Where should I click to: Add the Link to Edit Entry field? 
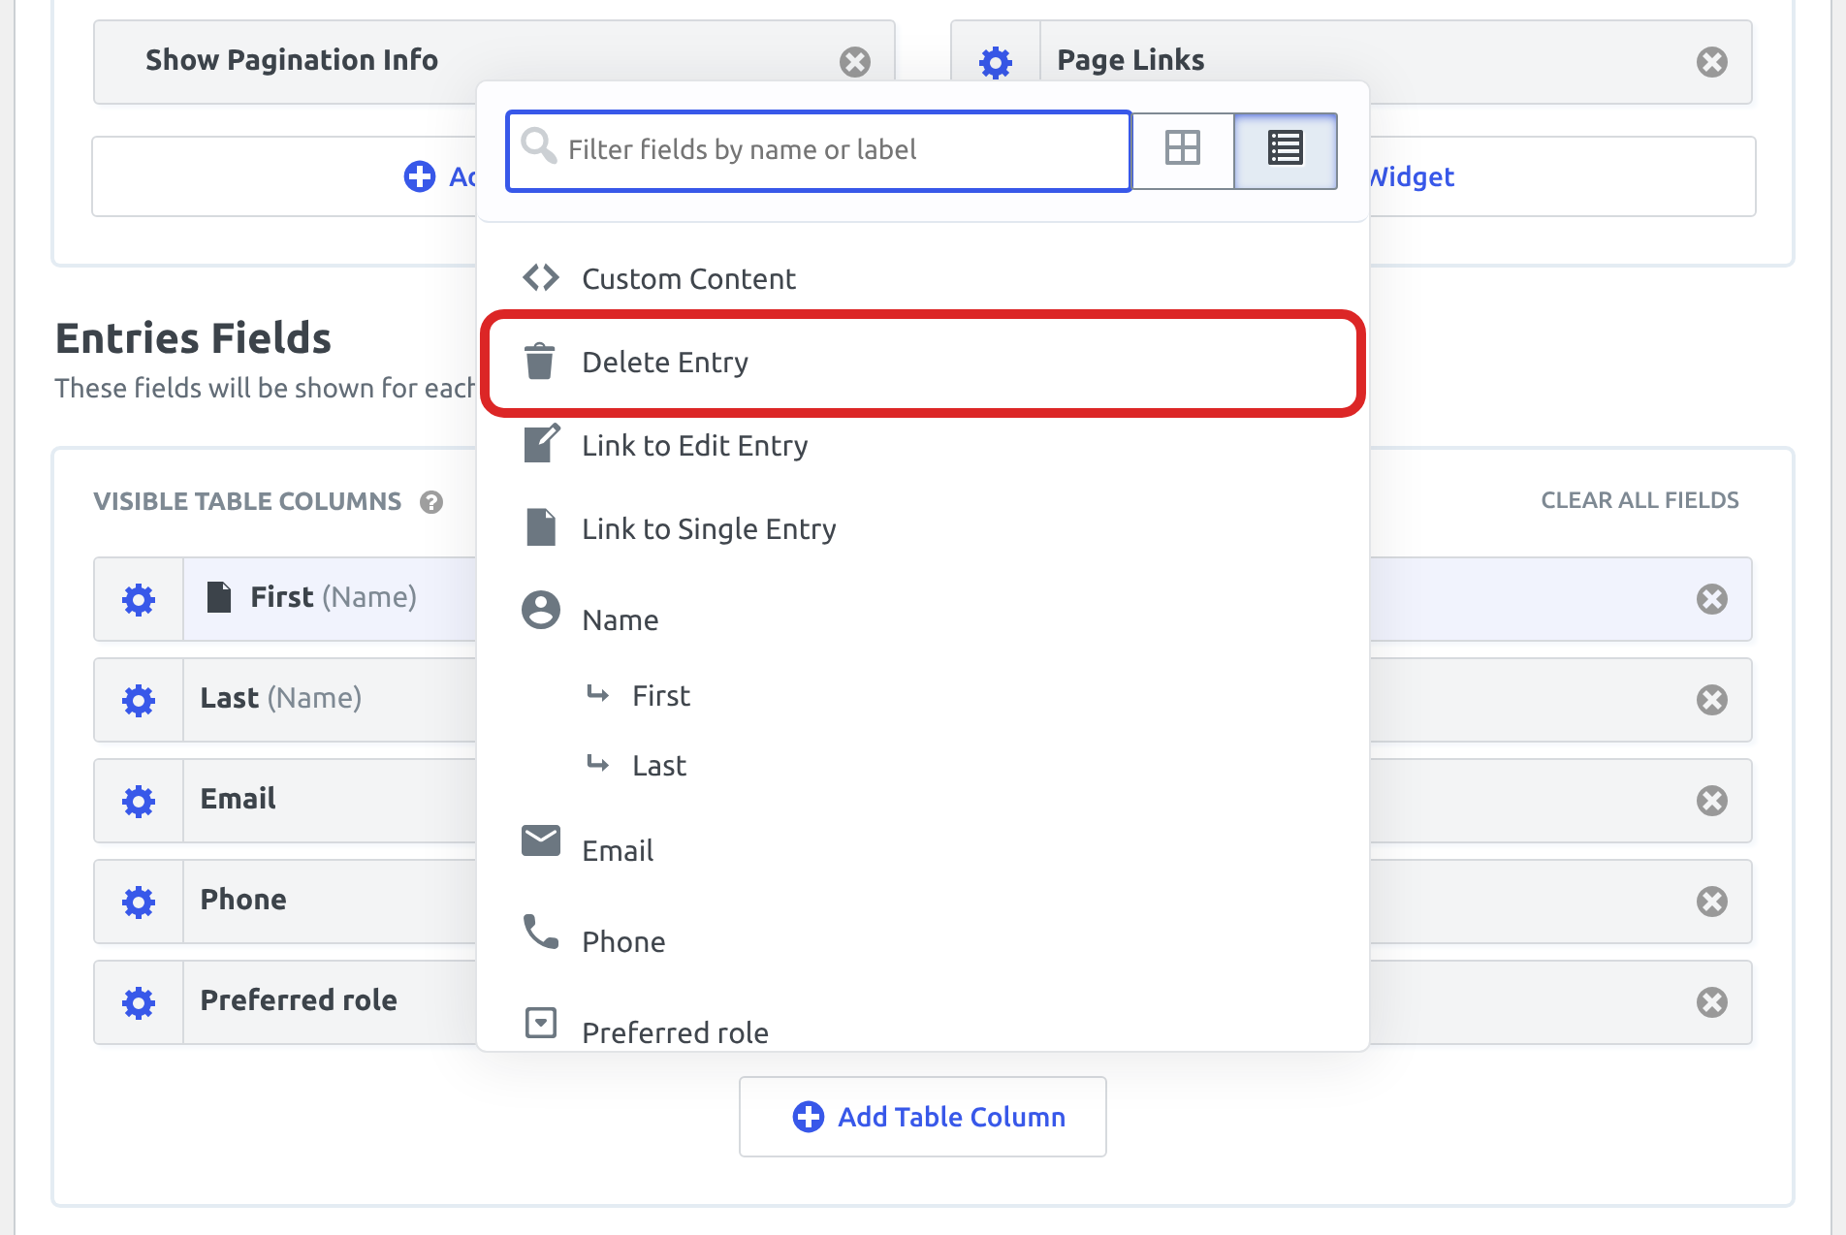pos(923,446)
